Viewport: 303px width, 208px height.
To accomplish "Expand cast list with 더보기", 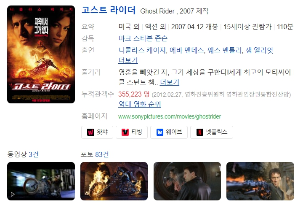I will (128, 60).
